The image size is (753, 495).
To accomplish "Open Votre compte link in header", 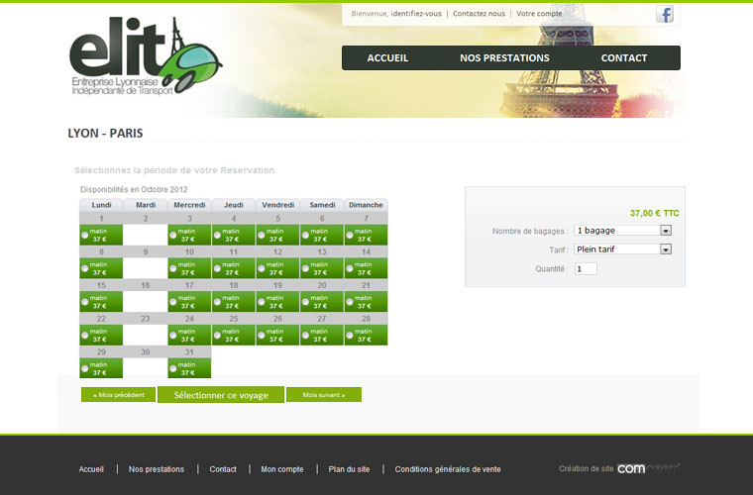I will point(539,14).
